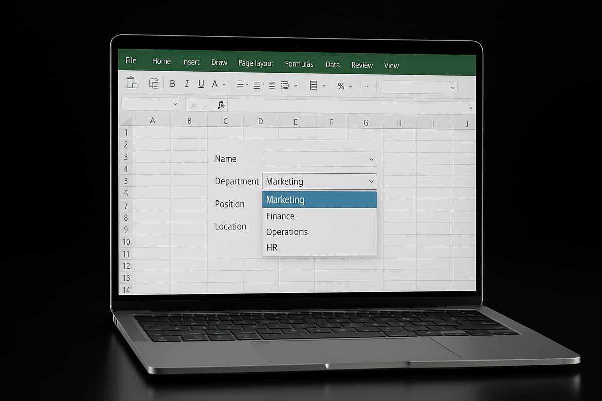602x401 pixels.
Task: Click the font color icon
Action: [x=214, y=83]
